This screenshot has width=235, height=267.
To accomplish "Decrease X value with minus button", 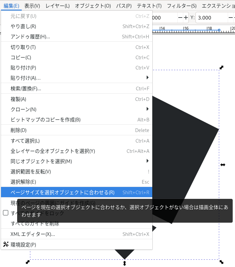I will point(180,18).
